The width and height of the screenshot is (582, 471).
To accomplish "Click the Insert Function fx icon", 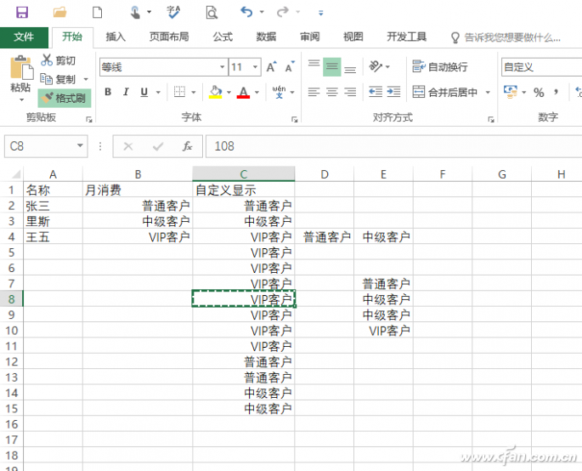I will point(187,146).
